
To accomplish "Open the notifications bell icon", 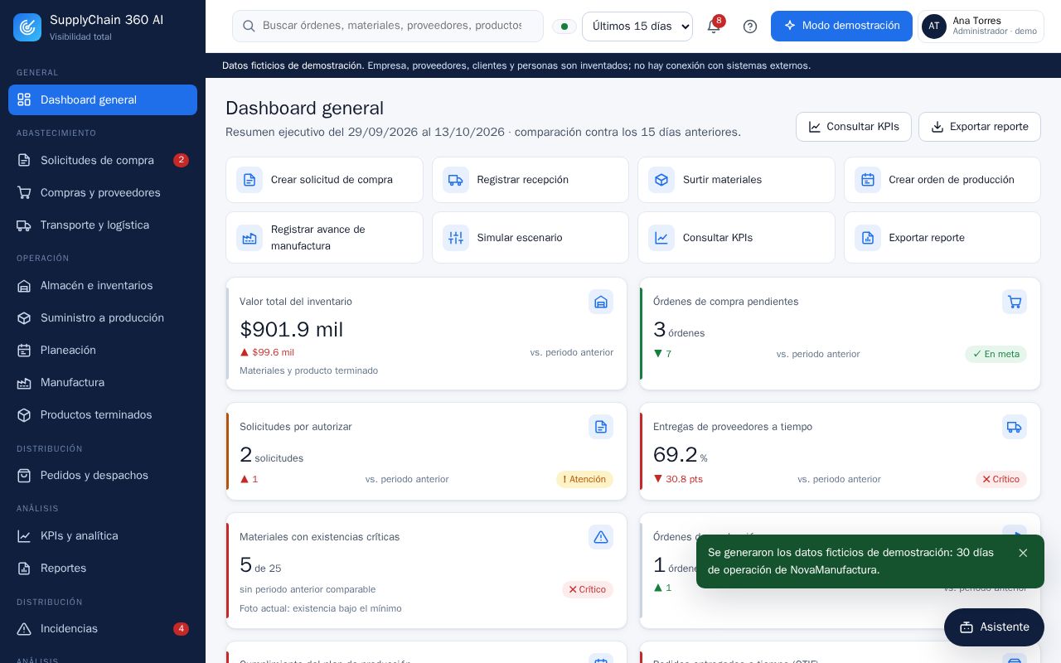I will coord(714,26).
